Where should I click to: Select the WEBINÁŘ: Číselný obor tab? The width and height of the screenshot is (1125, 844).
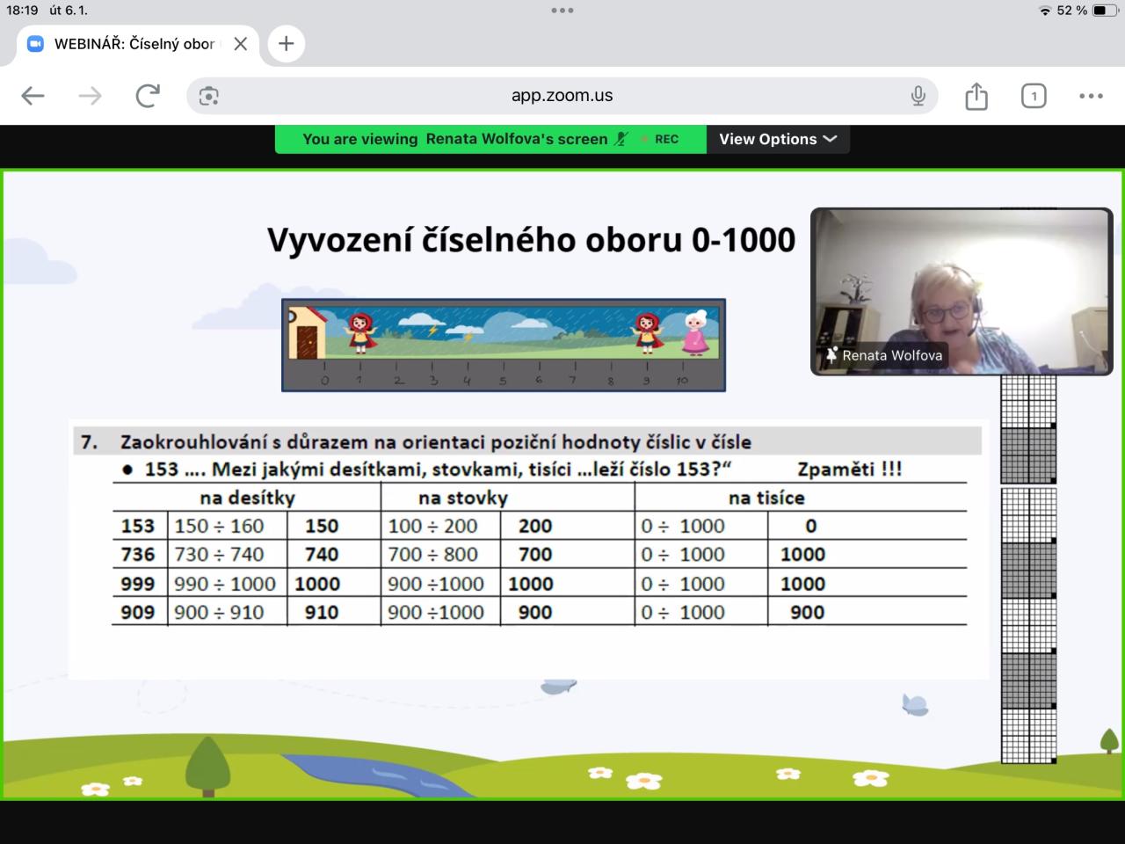[x=132, y=44]
